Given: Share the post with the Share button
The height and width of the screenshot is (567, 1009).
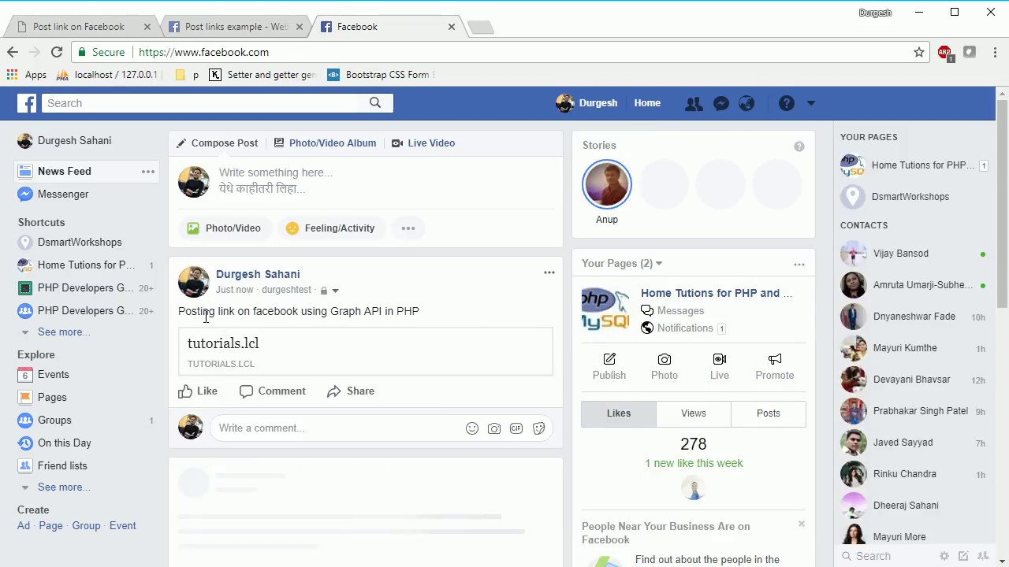Looking at the screenshot, I should 351,391.
